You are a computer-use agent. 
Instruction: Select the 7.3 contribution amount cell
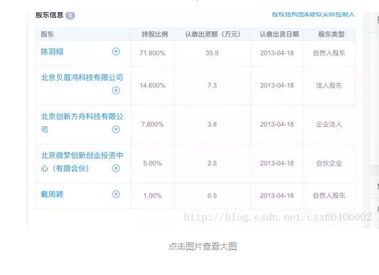212,85
